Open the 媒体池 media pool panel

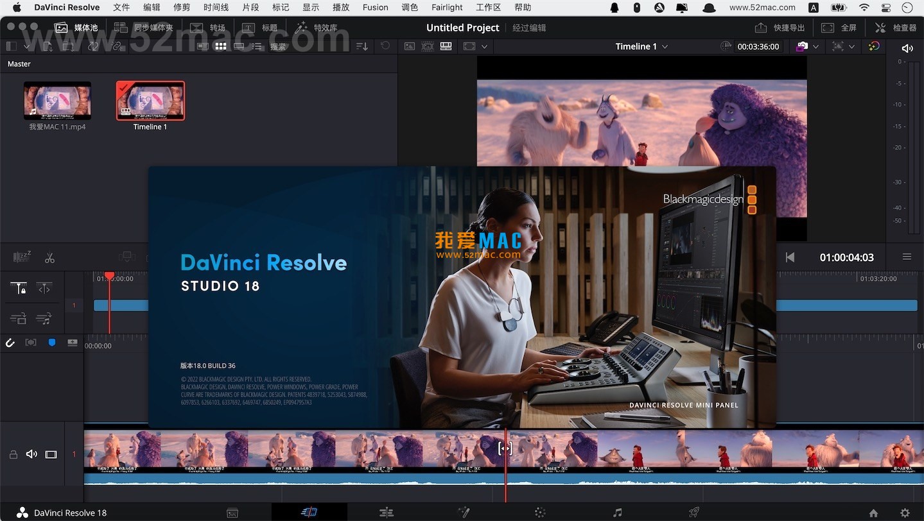(76, 28)
